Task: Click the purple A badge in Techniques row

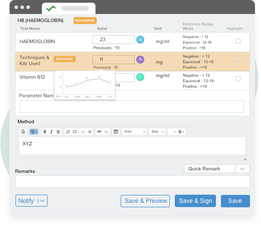Action: coord(140,60)
